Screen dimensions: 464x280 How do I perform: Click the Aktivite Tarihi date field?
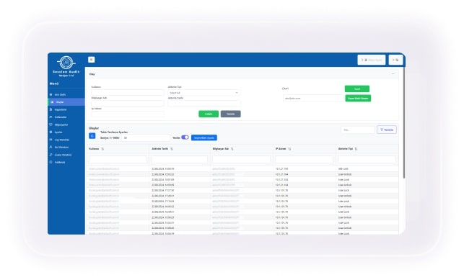(204, 103)
